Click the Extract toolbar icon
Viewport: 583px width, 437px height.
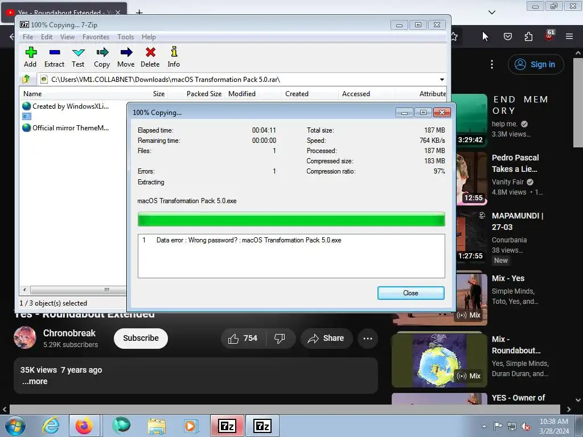(54, 57)
